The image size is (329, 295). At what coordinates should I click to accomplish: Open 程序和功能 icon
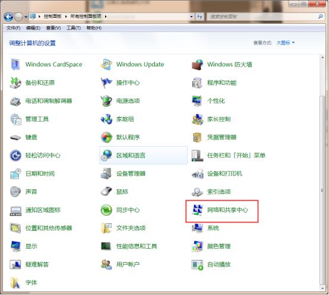[x=197, y=83]
